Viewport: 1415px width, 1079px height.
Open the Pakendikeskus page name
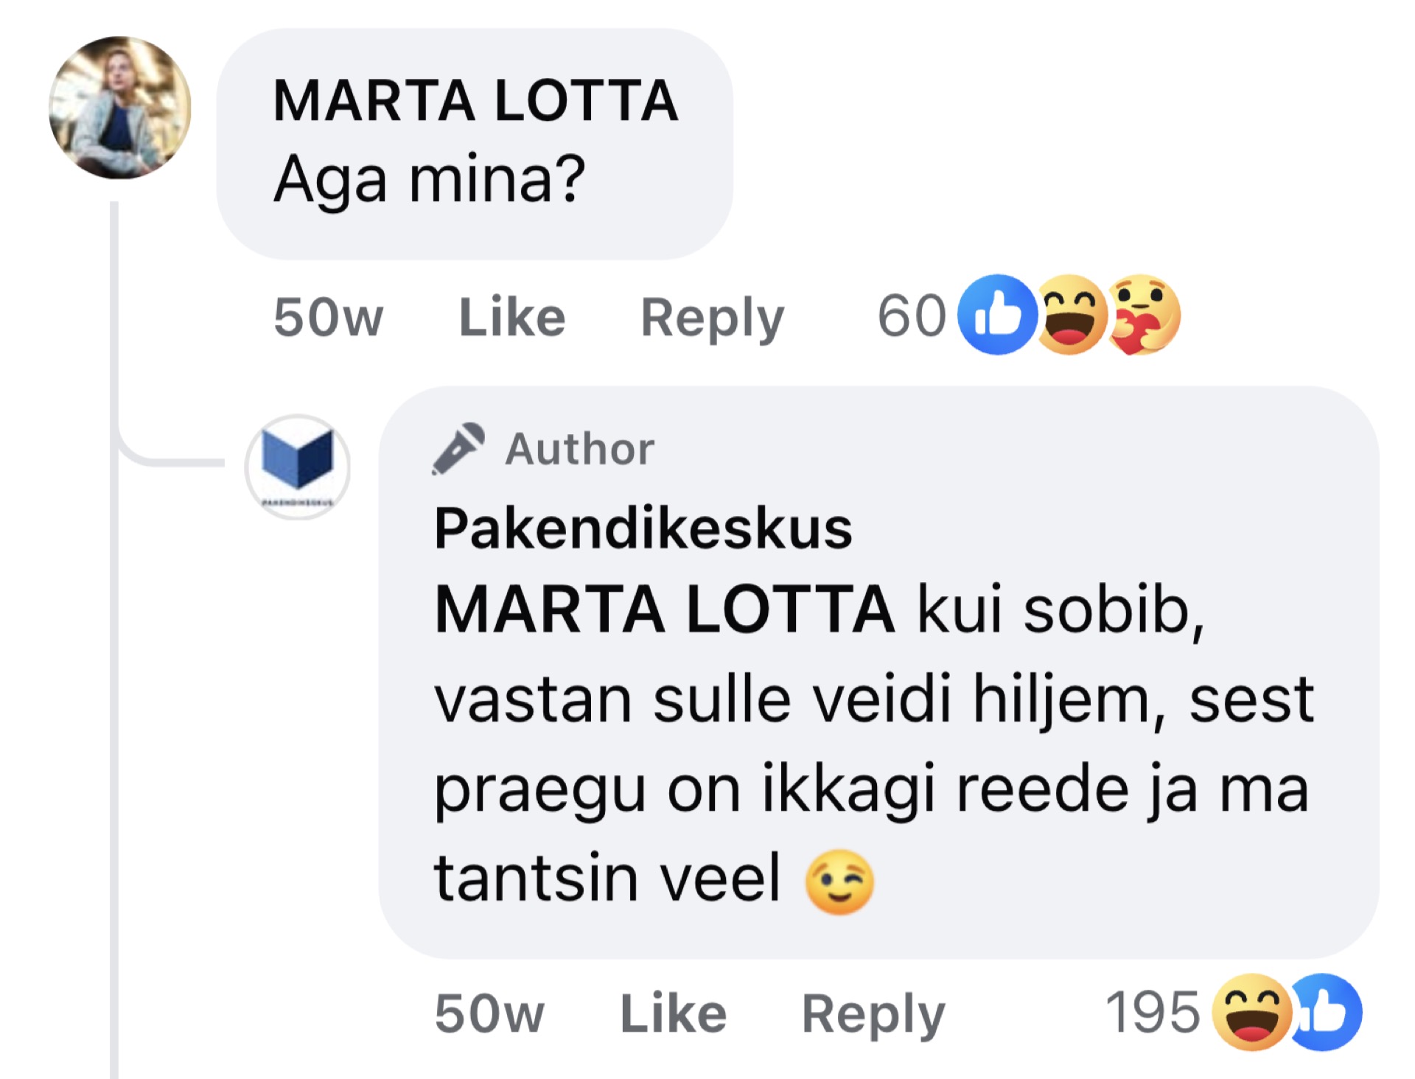(x=643, y=528)
